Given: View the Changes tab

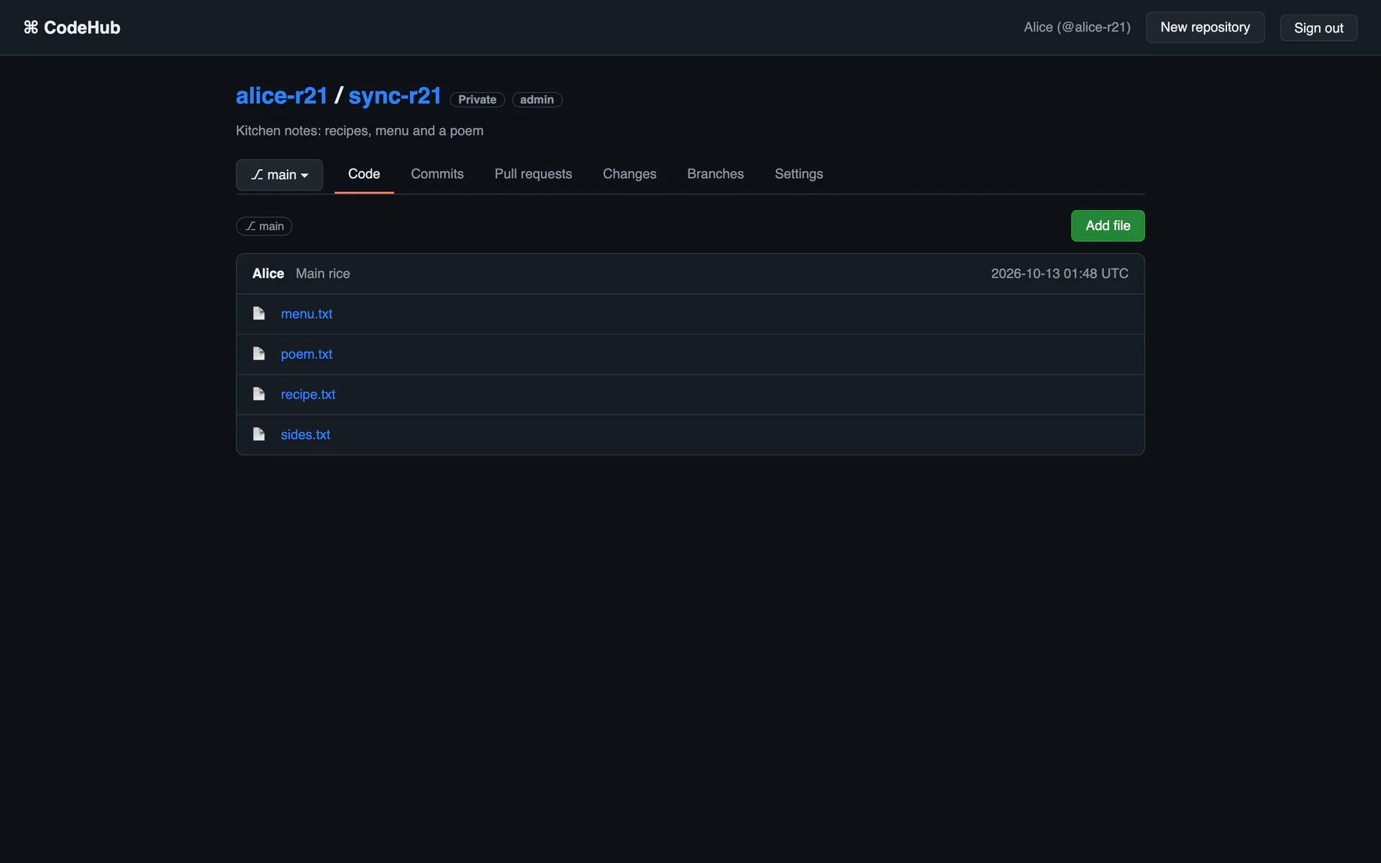Looking at the screenshot, I should 629,174.
